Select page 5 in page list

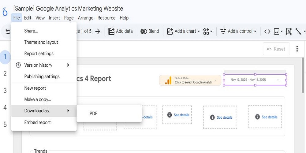[5, 125]
